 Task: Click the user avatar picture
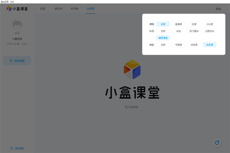(17, 28)
